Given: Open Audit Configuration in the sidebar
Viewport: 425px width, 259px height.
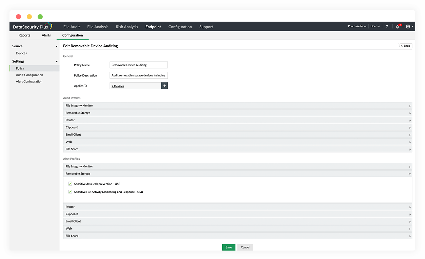Looking at the screenshot, I should pyautogui.click(x=29, y=75).
